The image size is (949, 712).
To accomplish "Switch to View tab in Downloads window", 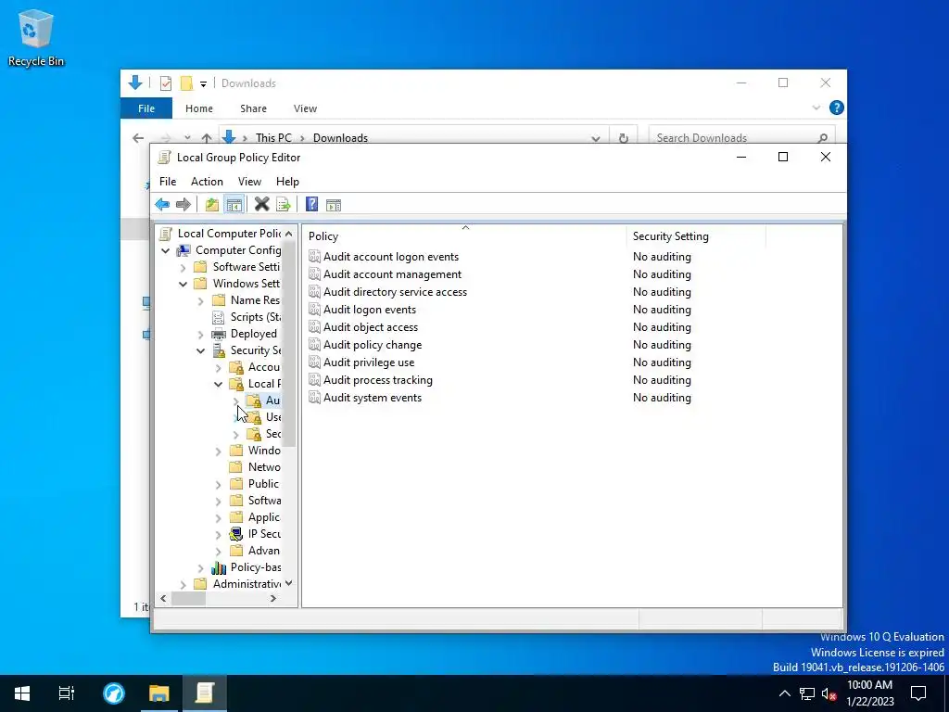I will click(305, 108).
